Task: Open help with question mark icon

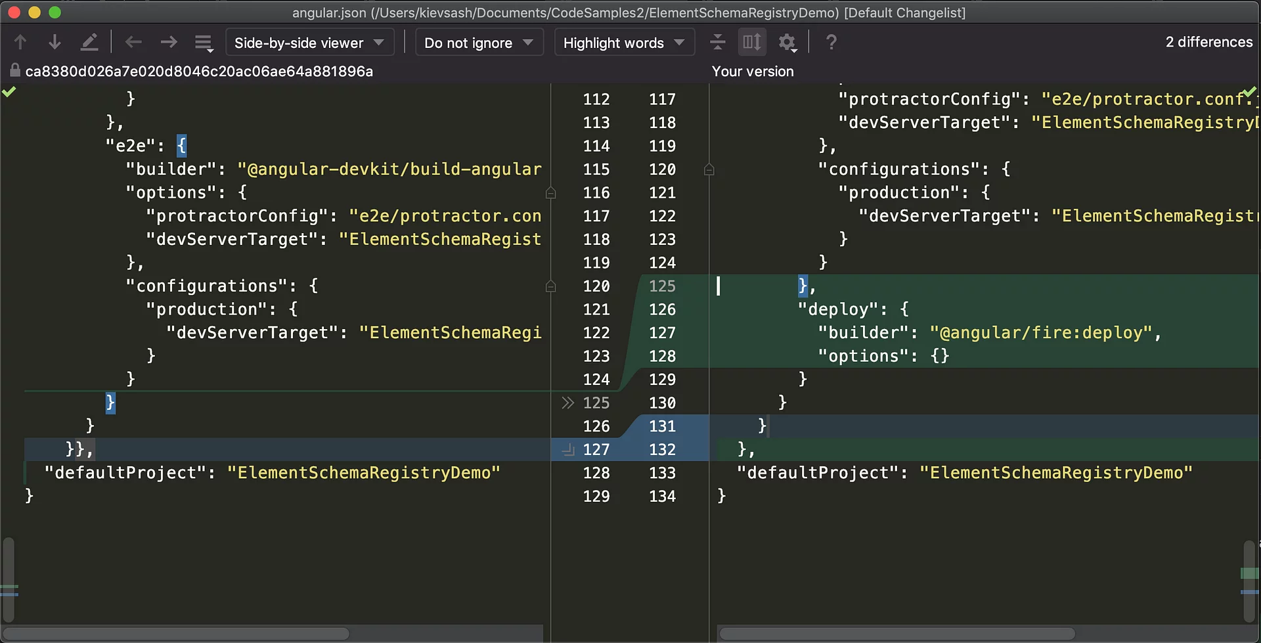Action: pos(831,43)
